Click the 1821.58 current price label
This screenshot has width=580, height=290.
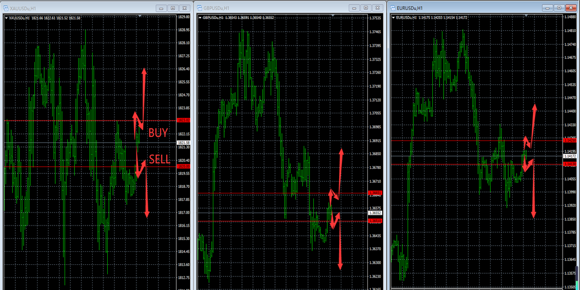pyautogui.click(x=184, y=143)
